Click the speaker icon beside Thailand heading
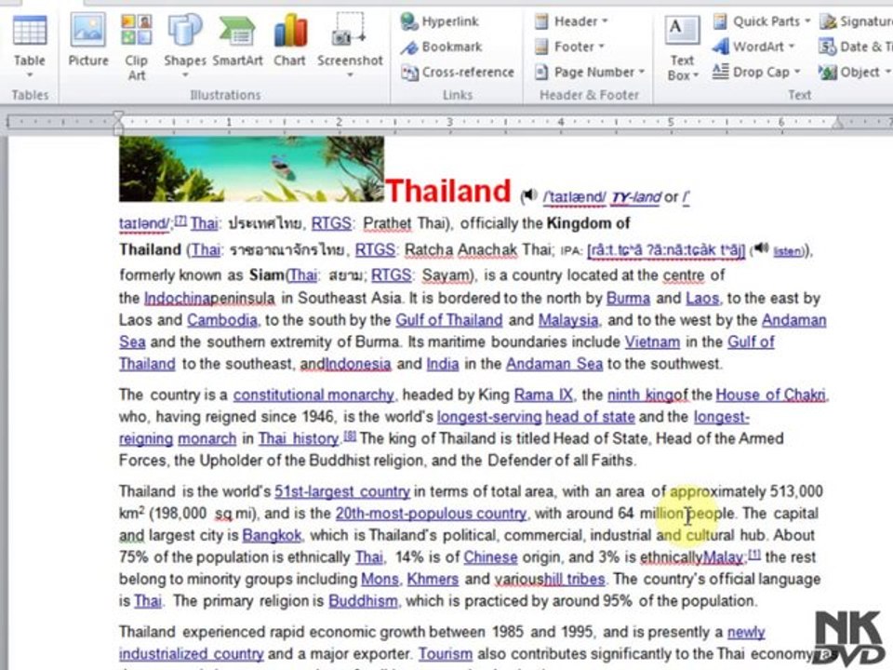The width and height of the screenshot is (893, 670). pyautogui.click(x=529, y=195)
